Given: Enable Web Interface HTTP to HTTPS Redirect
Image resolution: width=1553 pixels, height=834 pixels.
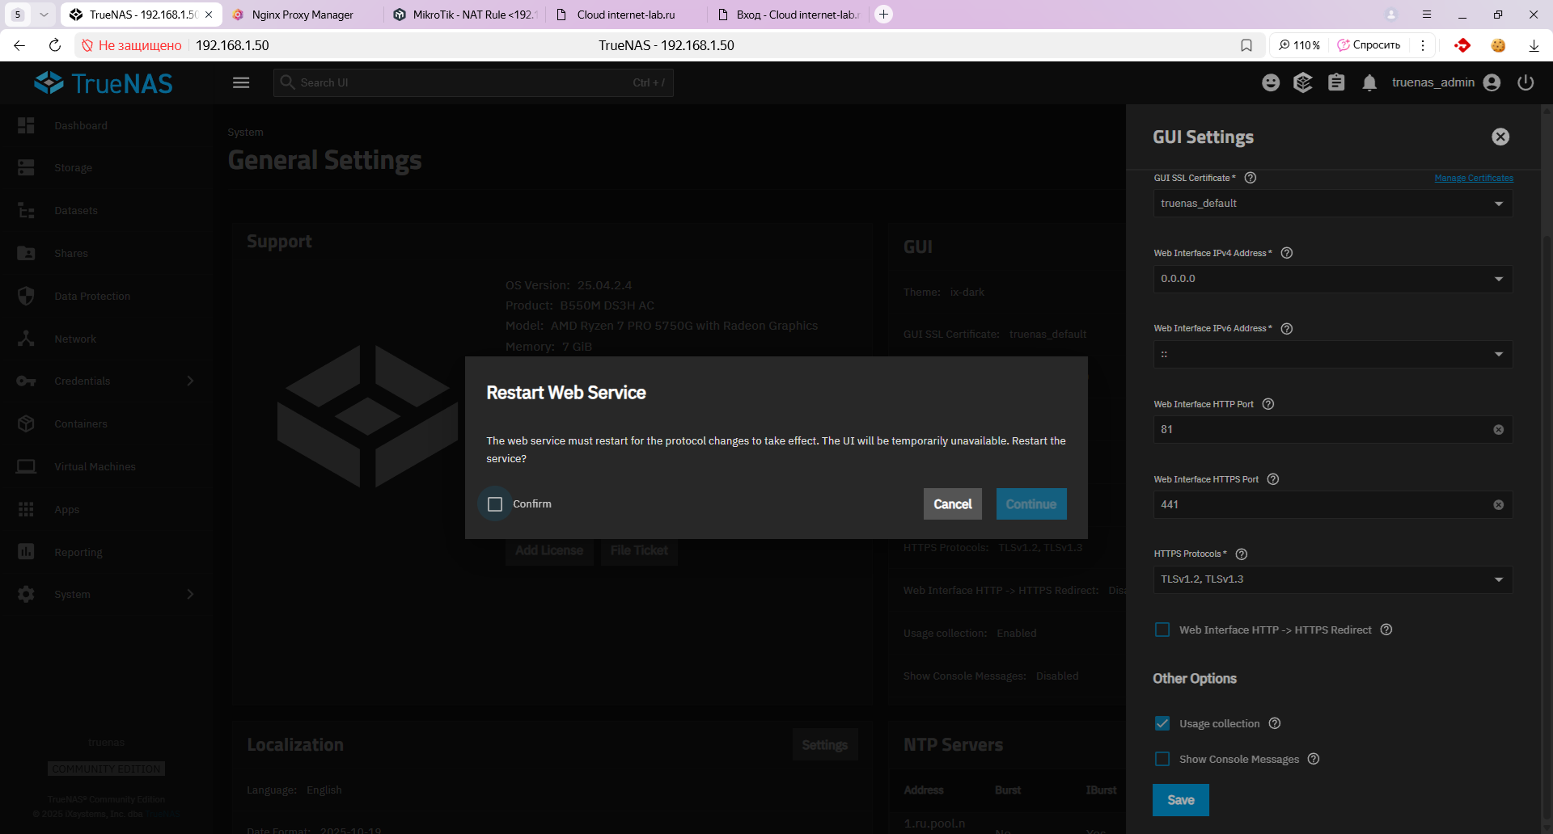Looking at the screenshot, I should click(1162, 630).
